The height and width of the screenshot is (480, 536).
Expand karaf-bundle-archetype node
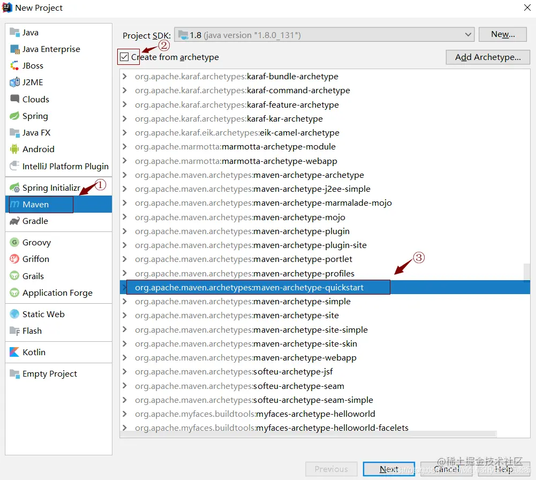coord(125,76)
